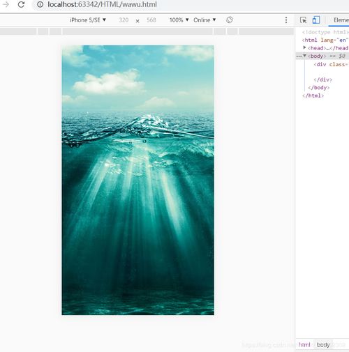The height and width of the screenshot is (352, 349).
Task: Click the ocean image in the viewport
Action: (x=138, y=180)
